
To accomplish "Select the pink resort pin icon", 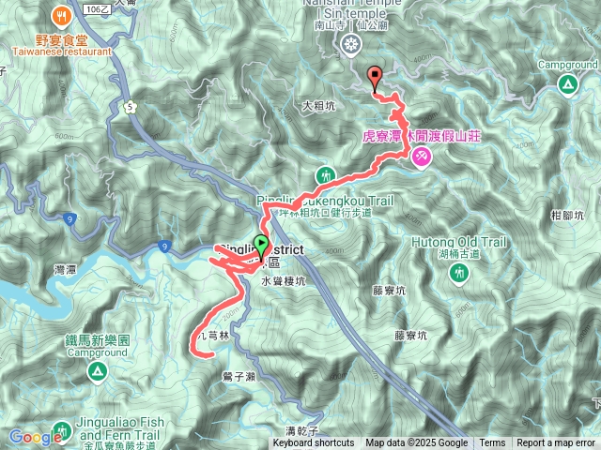I will [x=422, y=157].
